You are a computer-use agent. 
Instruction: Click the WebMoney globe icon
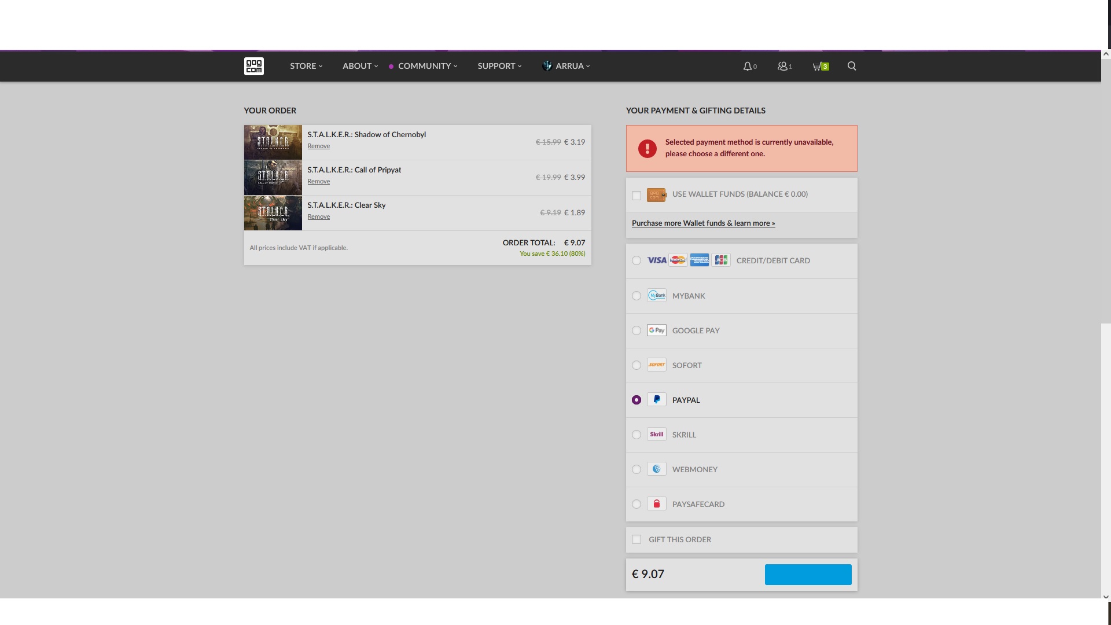coord(657,469)
